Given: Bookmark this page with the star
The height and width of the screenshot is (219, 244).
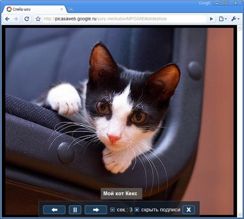Looking at the screenshot, I should [x=38, y=19].
